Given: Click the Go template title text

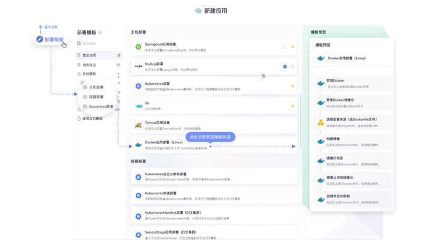Looking at the screenshot, I should click(x=147, y=103).
